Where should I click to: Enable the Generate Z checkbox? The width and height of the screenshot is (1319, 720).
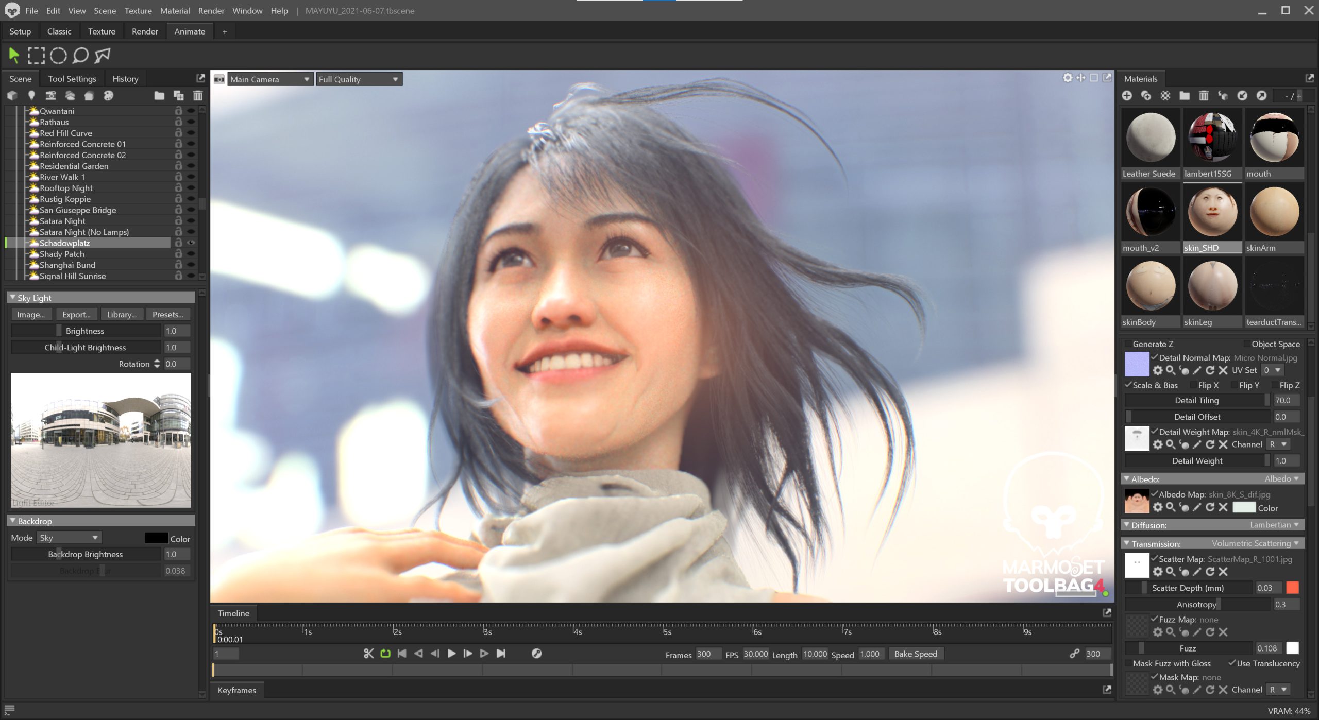point(1128,344)
